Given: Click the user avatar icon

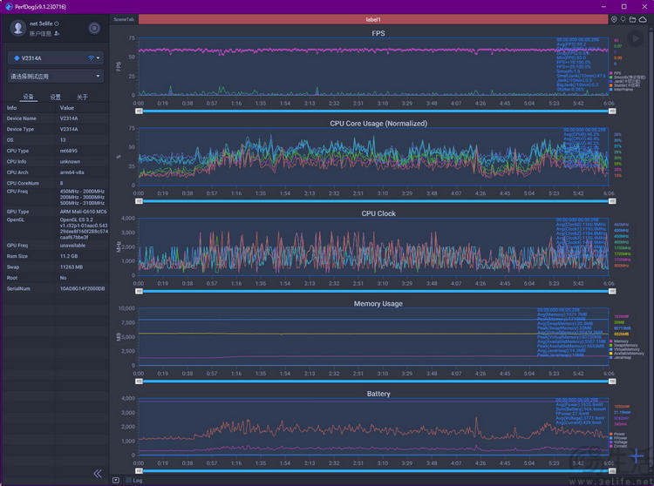Looking at the screenshot, I should (x=18, y=28).
